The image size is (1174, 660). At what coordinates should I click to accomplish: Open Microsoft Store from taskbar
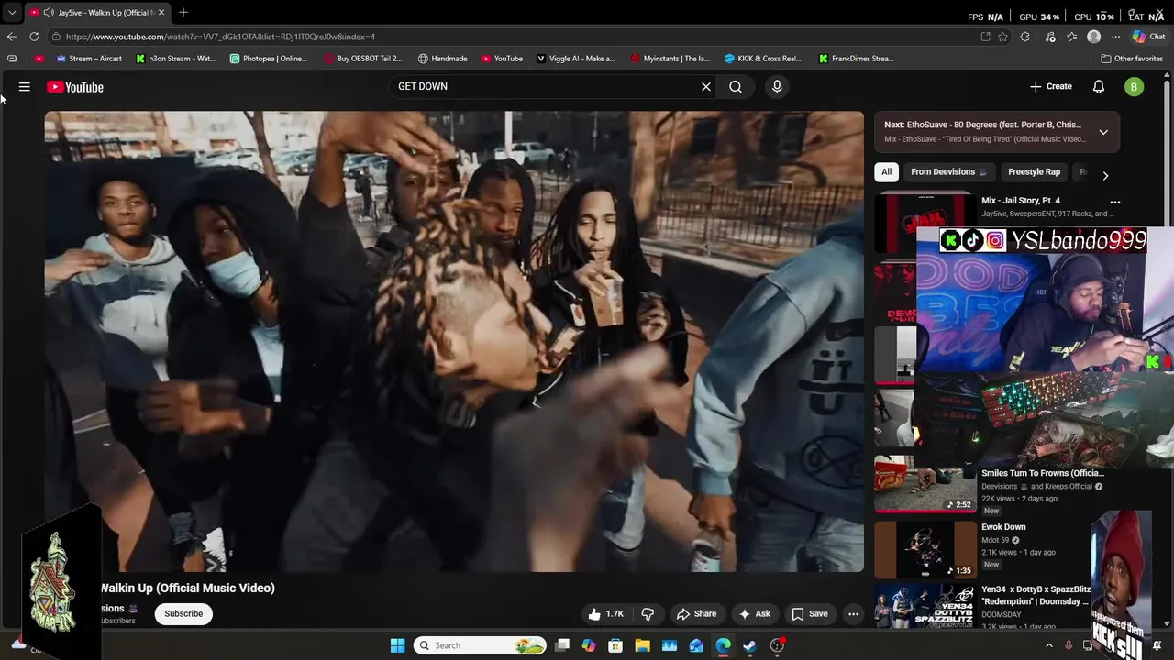click(615, 645)
